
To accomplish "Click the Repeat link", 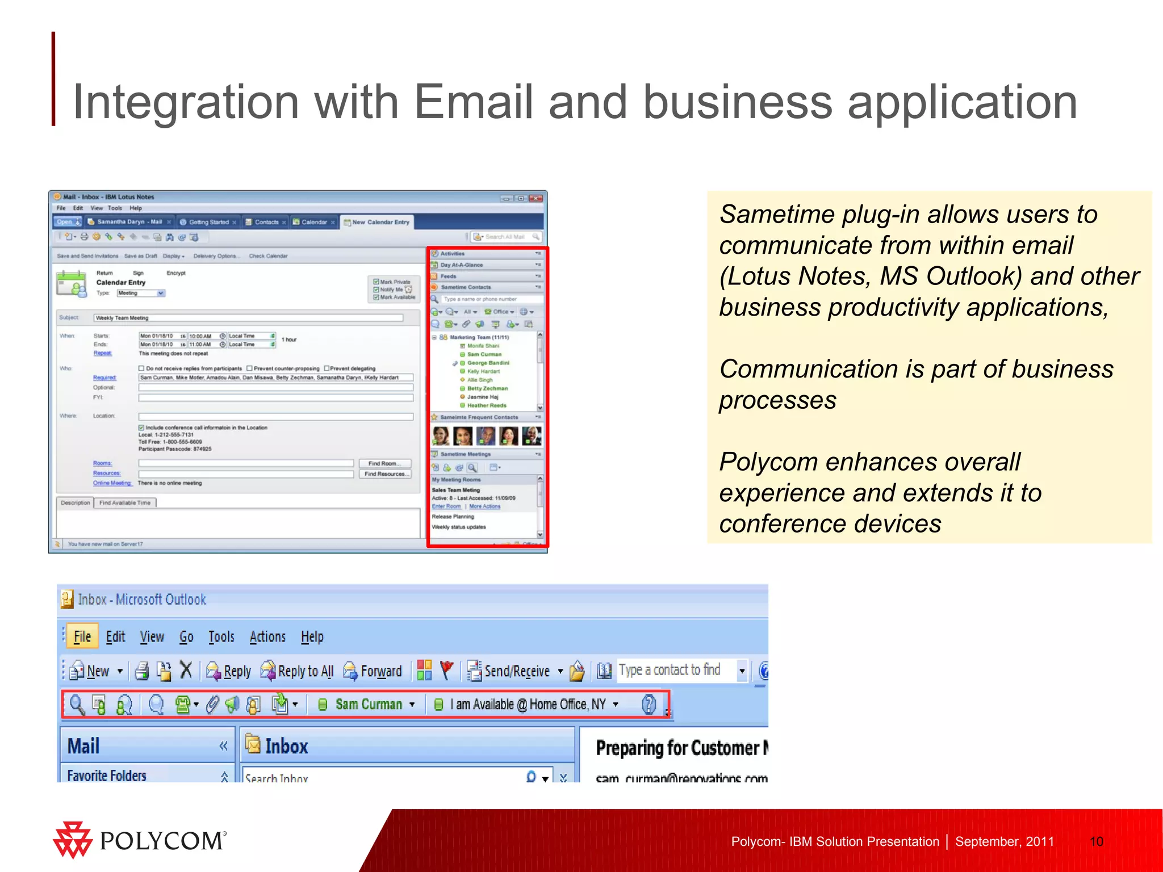I will [x=102, y=353].
